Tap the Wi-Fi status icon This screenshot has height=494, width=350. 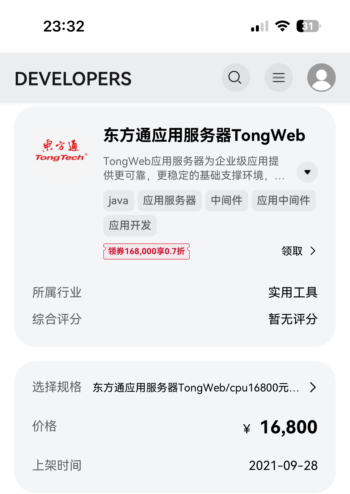(282, 26)
